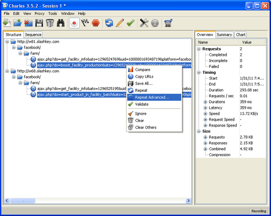Click the Find binoculars icon
271x216 pixels.
click(61, 23)
